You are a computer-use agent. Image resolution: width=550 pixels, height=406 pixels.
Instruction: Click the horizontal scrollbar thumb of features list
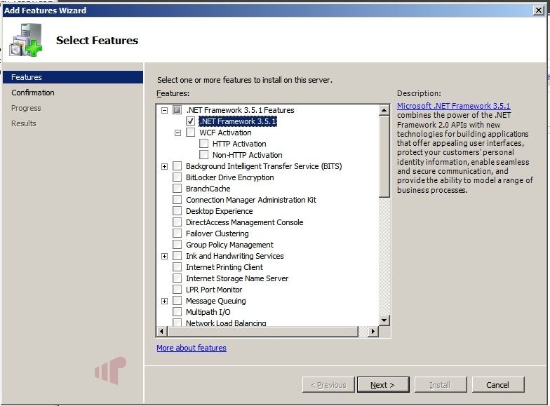pos(263,331)
